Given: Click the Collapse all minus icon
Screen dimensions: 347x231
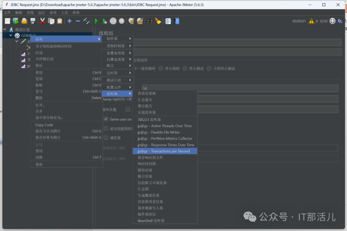Looking at the screenshot, I should point(78,21).
